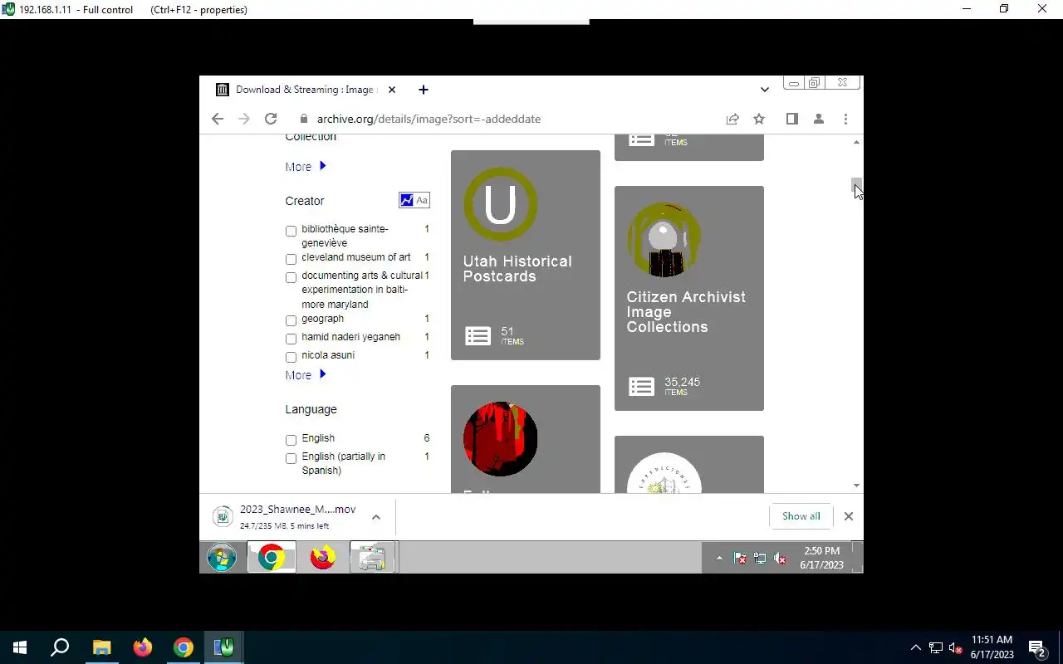Screen dimensions: 1063x664
Task: Click Chrome in the remote taskbar
Action: [271, 558]
